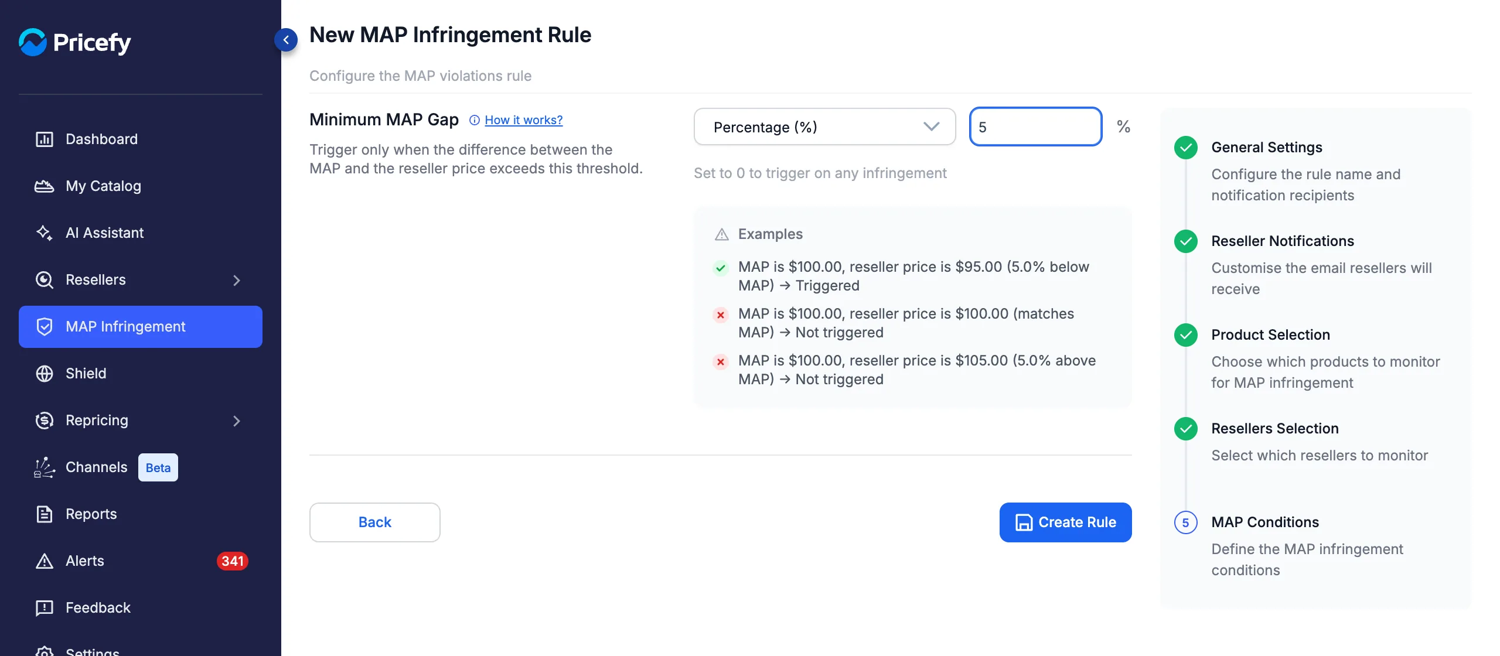Click 'Set to 0 to trigger on any infringement'
1500x656 pixels.
(820, 173)
